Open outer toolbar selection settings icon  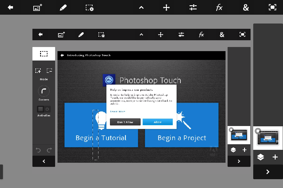point(90,8)
